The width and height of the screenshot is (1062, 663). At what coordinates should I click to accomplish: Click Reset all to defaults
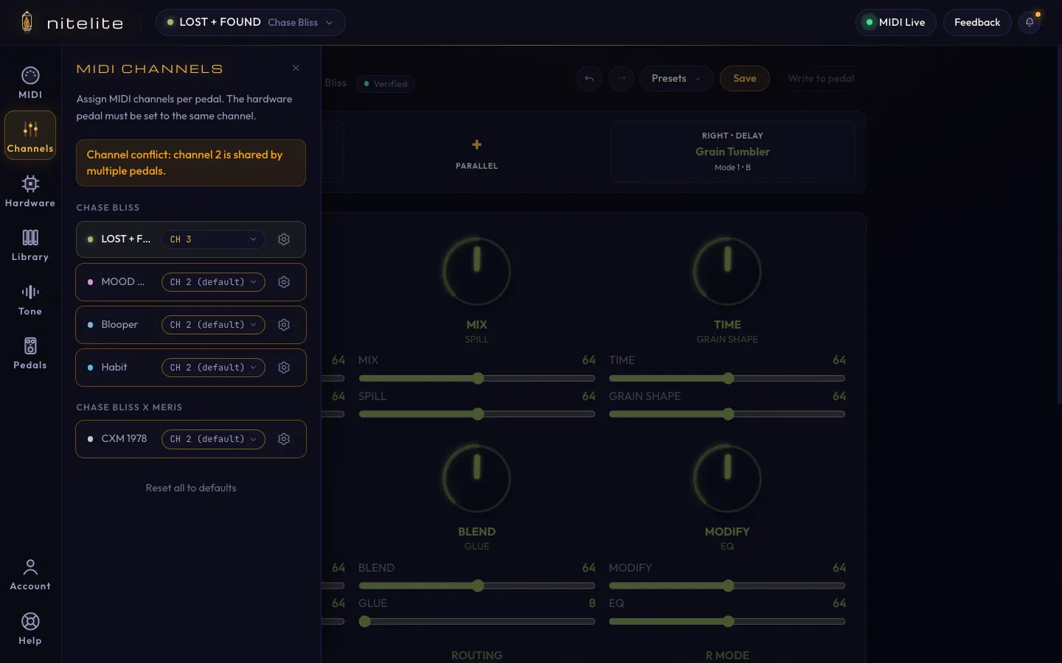tap(191, 488)
